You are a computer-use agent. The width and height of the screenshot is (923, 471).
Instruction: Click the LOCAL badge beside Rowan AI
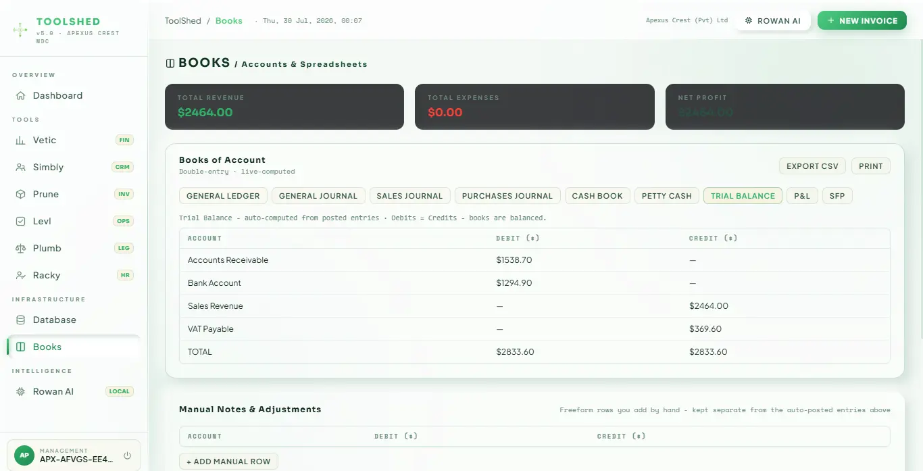pos(120,392)
